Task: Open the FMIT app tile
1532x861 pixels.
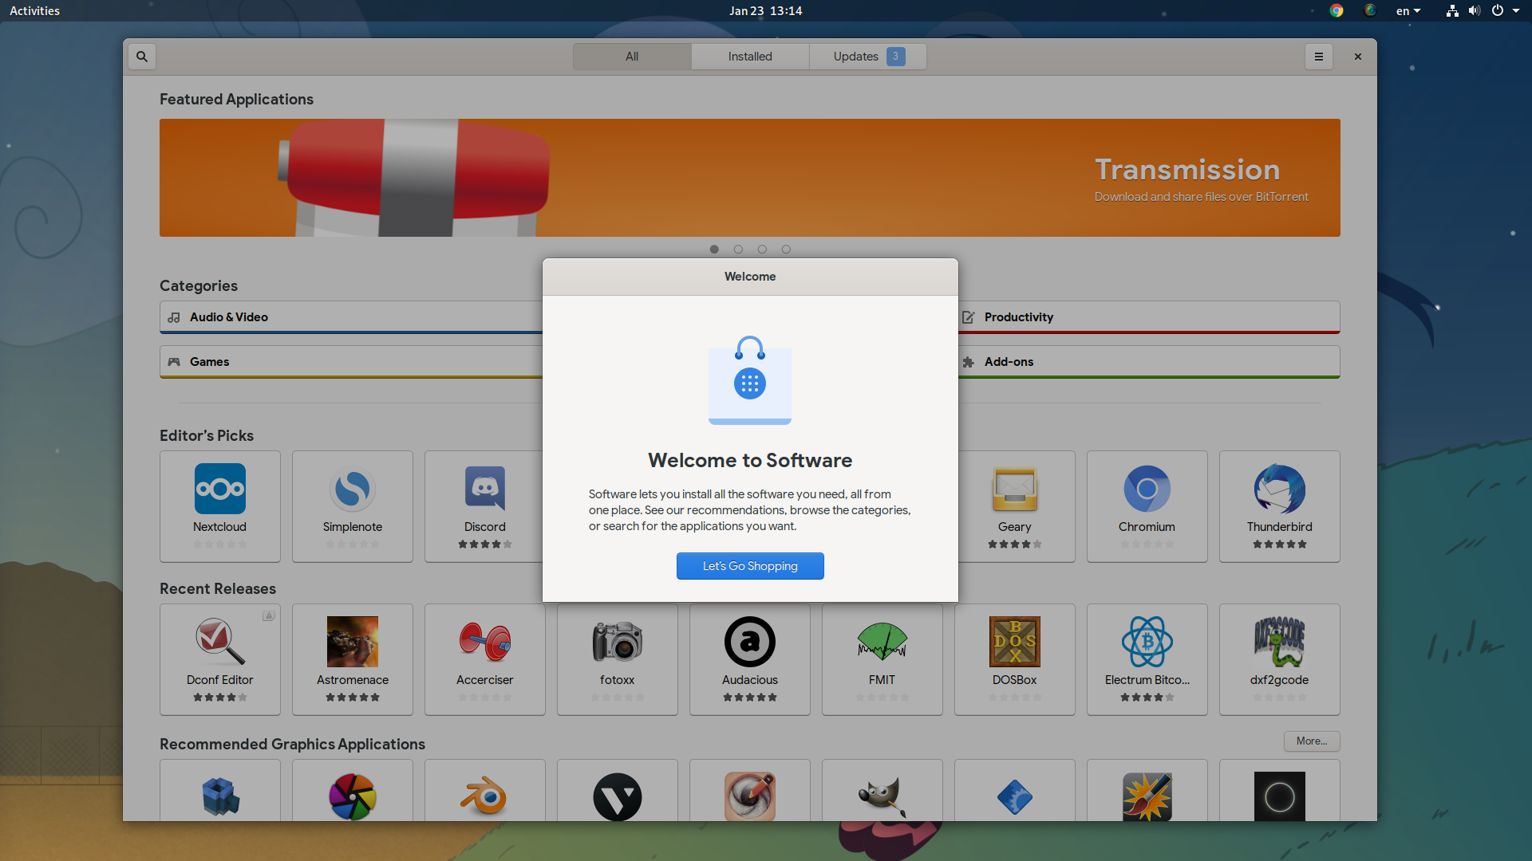Action: (x=882, y=659)
